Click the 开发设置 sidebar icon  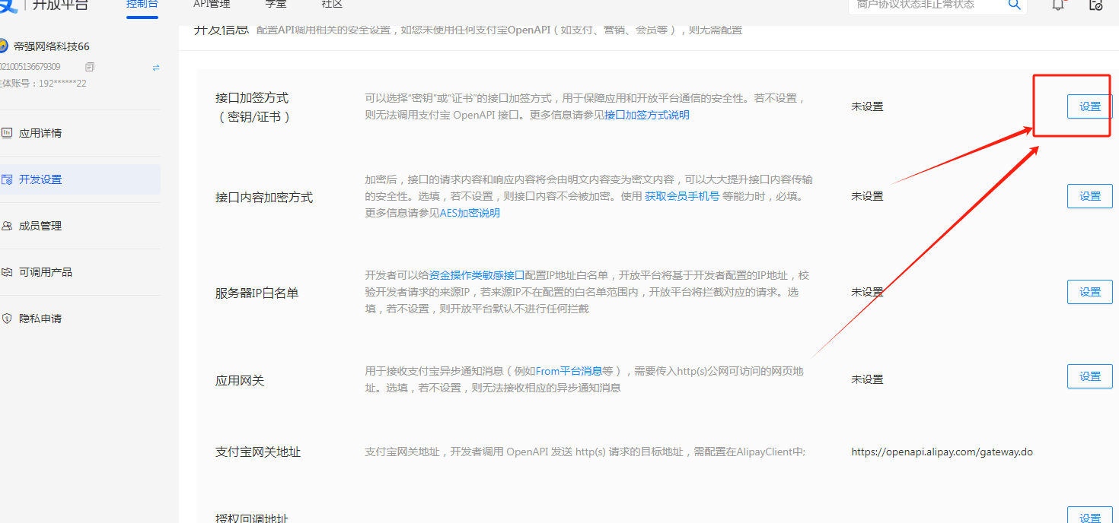point(7,179)
